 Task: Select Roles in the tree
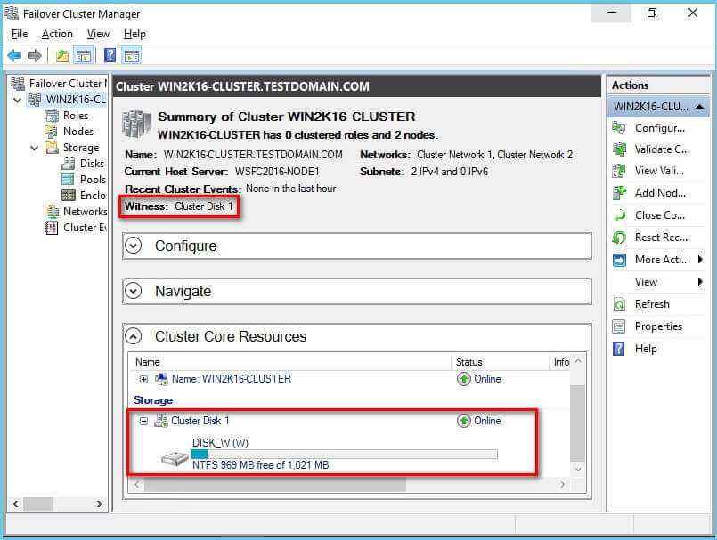tap(76, 116)
